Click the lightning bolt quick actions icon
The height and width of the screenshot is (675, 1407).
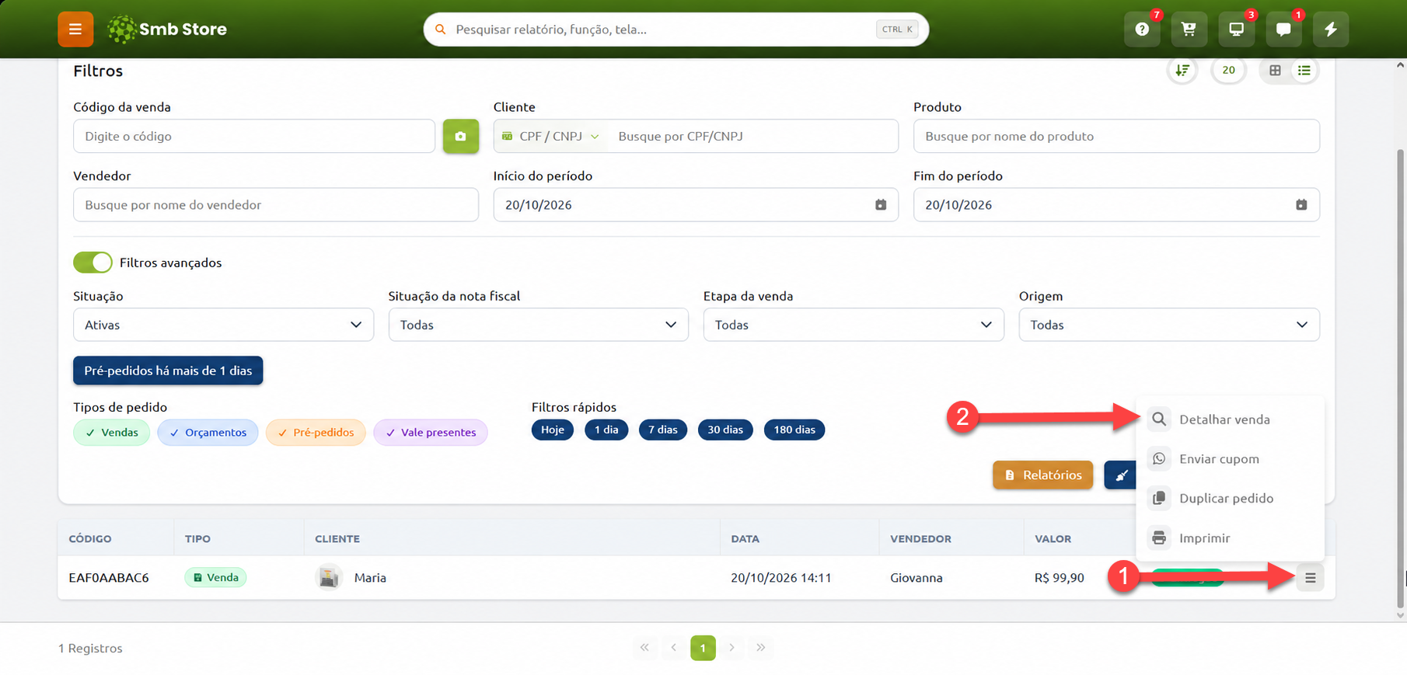tap(1331, 30)
